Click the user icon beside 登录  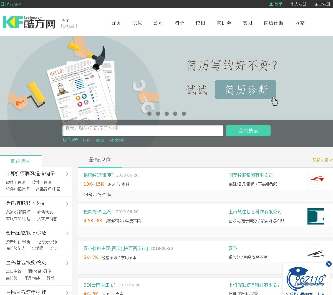271,4
